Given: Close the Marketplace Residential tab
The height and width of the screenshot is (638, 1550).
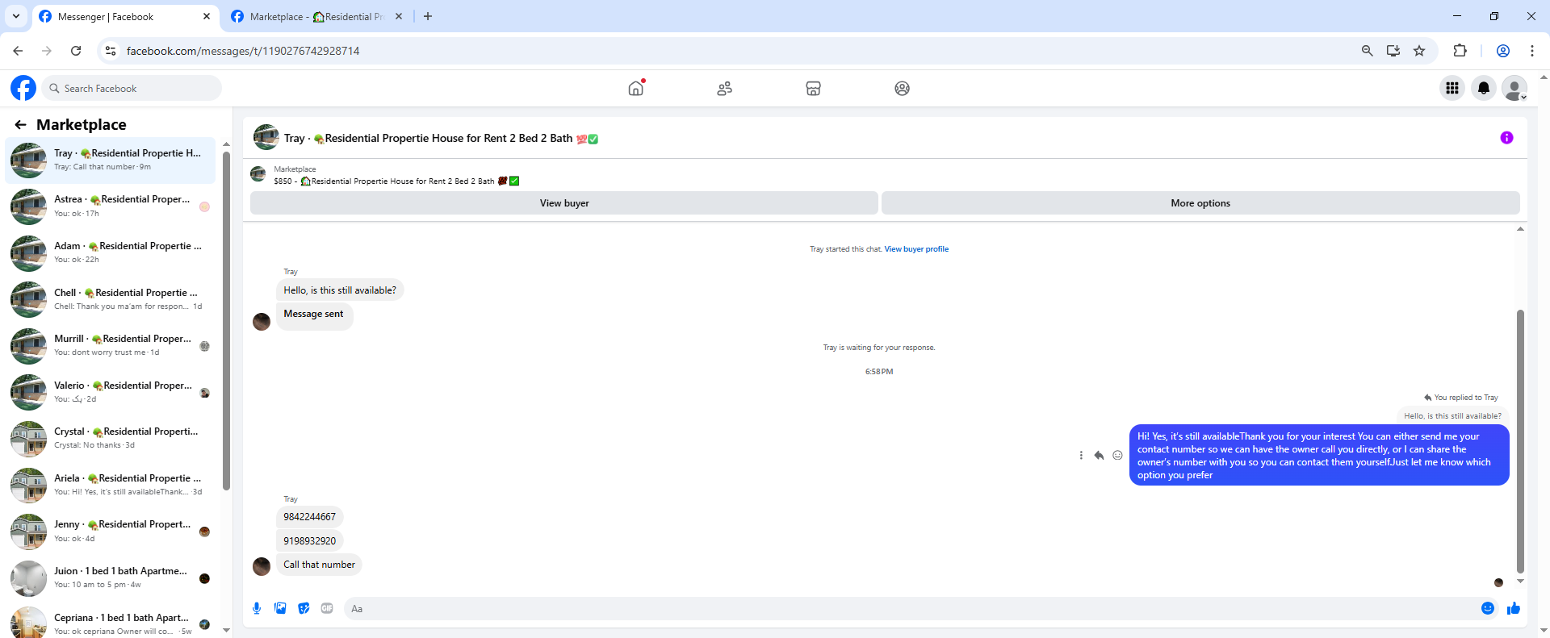Looking at the screenshot, I should [399, 16].
